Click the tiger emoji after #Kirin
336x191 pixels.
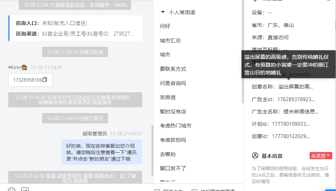pyautogui.click(x=24, y=67)
